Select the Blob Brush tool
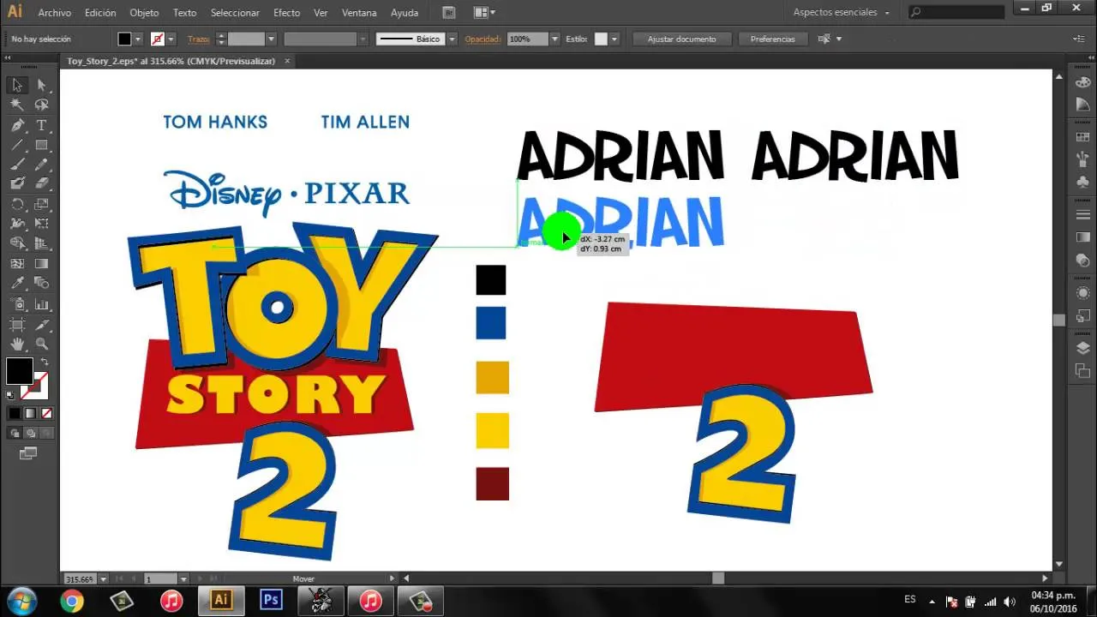 point(16,183)
